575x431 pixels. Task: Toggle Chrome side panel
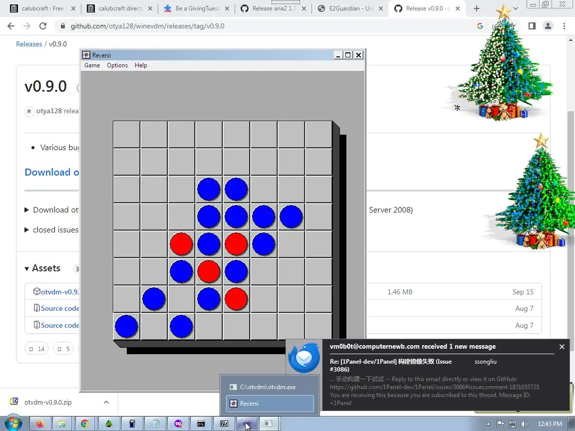[532, 26]
